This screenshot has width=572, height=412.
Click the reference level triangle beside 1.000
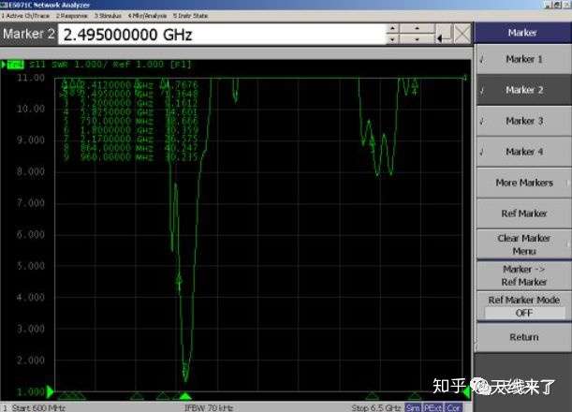tap(50, 392)
